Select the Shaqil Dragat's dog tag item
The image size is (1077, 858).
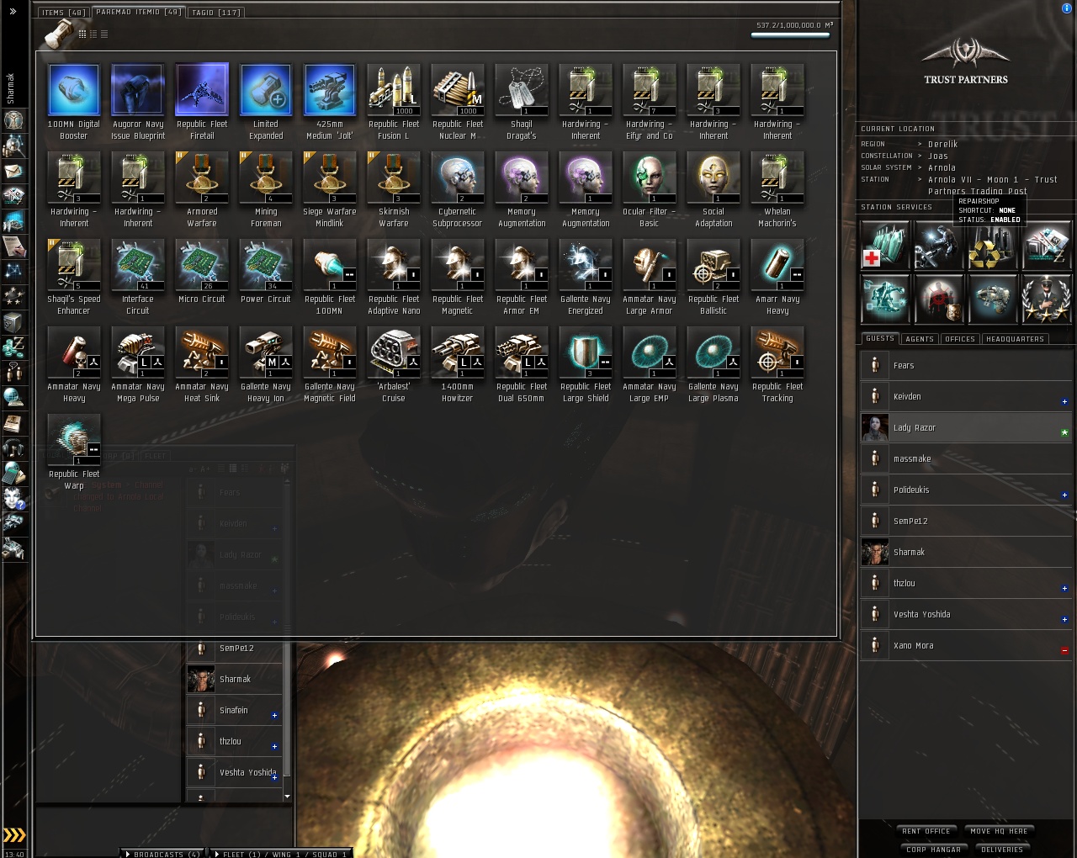coord(522,102)
